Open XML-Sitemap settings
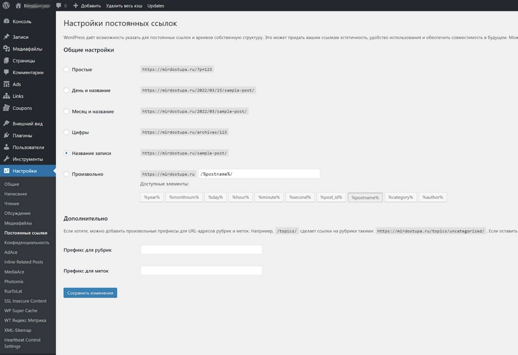Screen dimensions: 518x355 coord(18,330)
